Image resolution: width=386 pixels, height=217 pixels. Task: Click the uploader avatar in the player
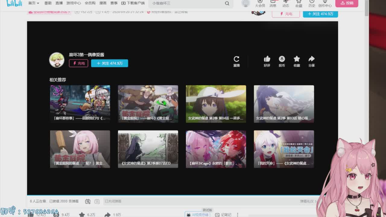(57, 60)
